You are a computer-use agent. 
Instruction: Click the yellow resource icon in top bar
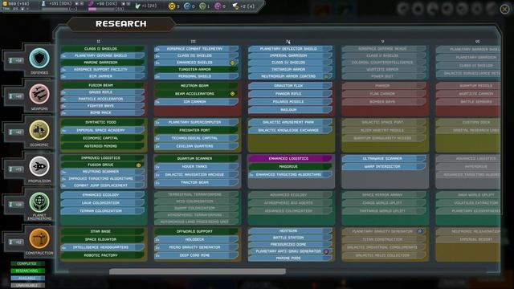tap(171, 6)
